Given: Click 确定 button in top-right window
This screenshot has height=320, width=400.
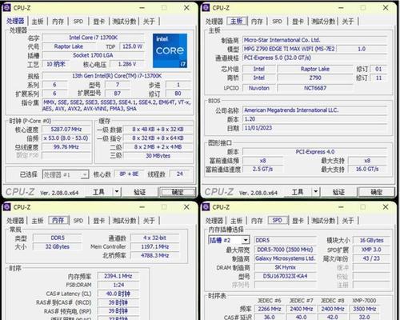Looking at the screenshot, I should [x=376, y=192].
